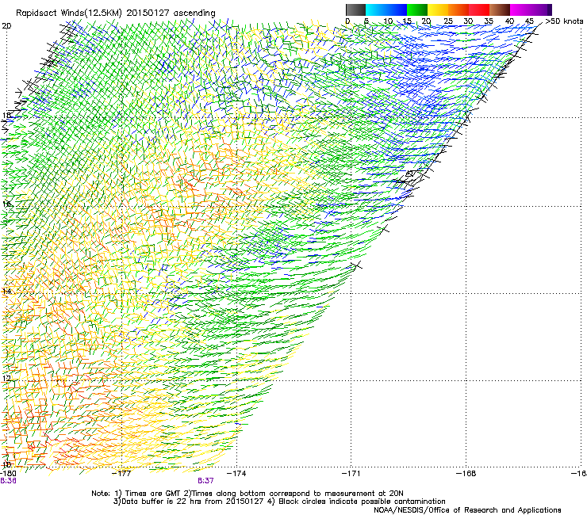587x515 pixels.
Task: Click the orange 25-30 knots legend segment
Action: 458,10
